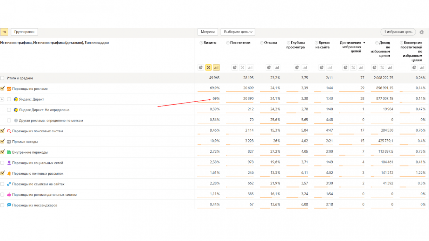429x241 pixels.
Task: Sort by Достижения избранных целей column arrow
Action: coord(364,43)
